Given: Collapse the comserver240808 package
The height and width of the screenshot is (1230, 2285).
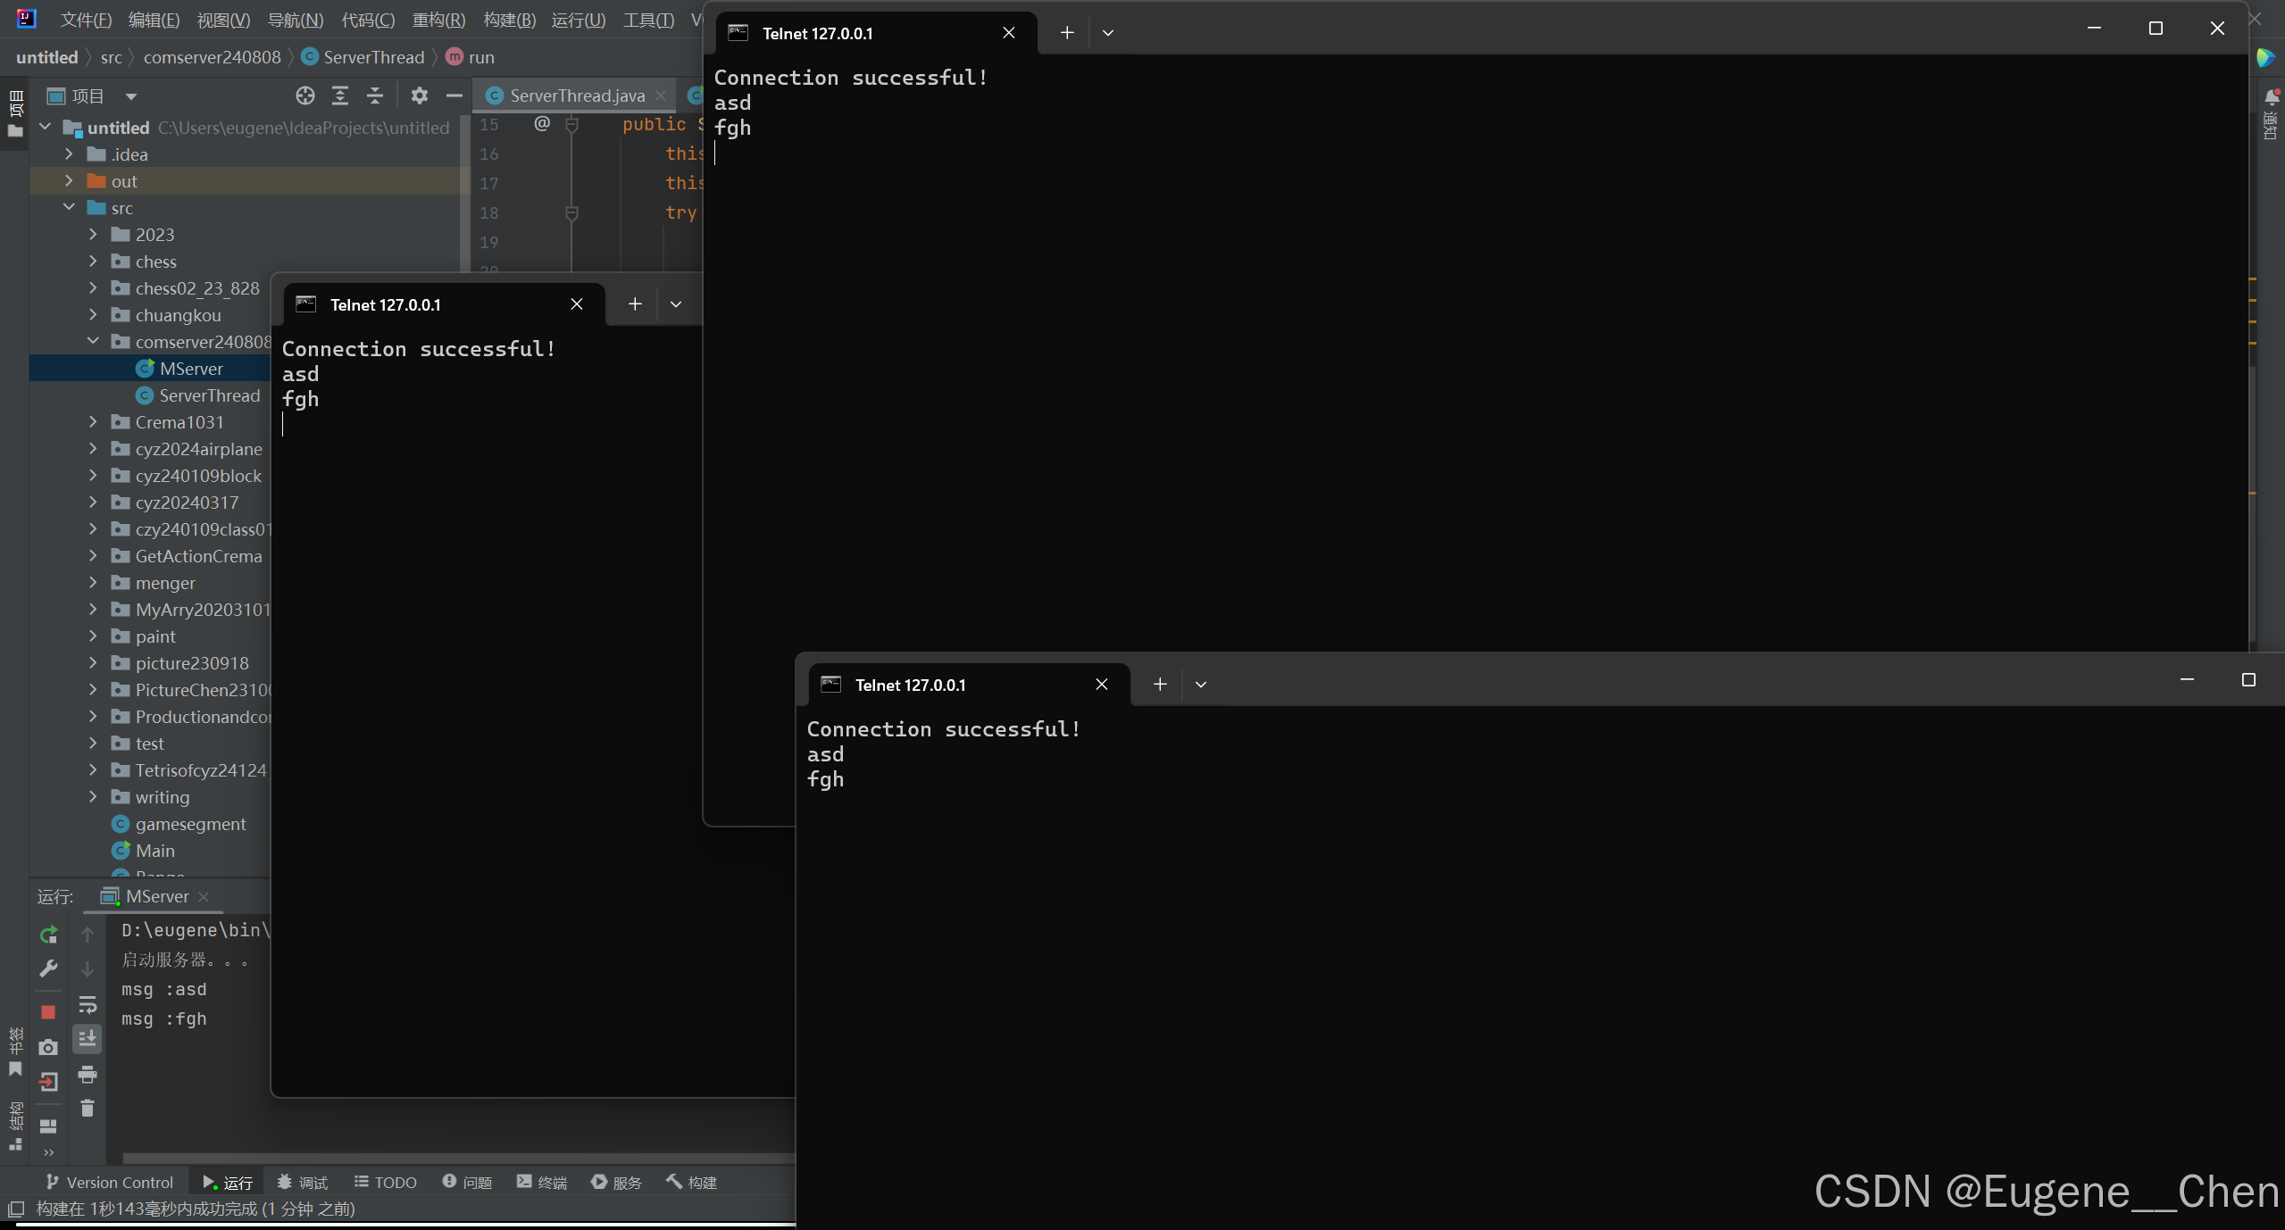Looking at the screenshot, I should click(x=93, y=342).
